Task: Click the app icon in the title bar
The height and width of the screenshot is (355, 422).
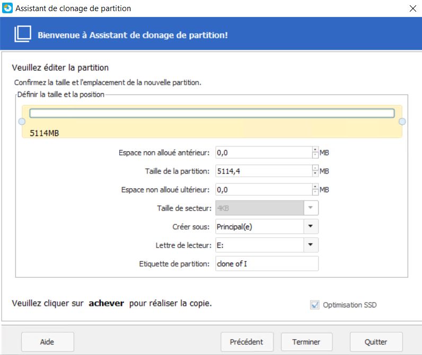Action: [7, 8]
